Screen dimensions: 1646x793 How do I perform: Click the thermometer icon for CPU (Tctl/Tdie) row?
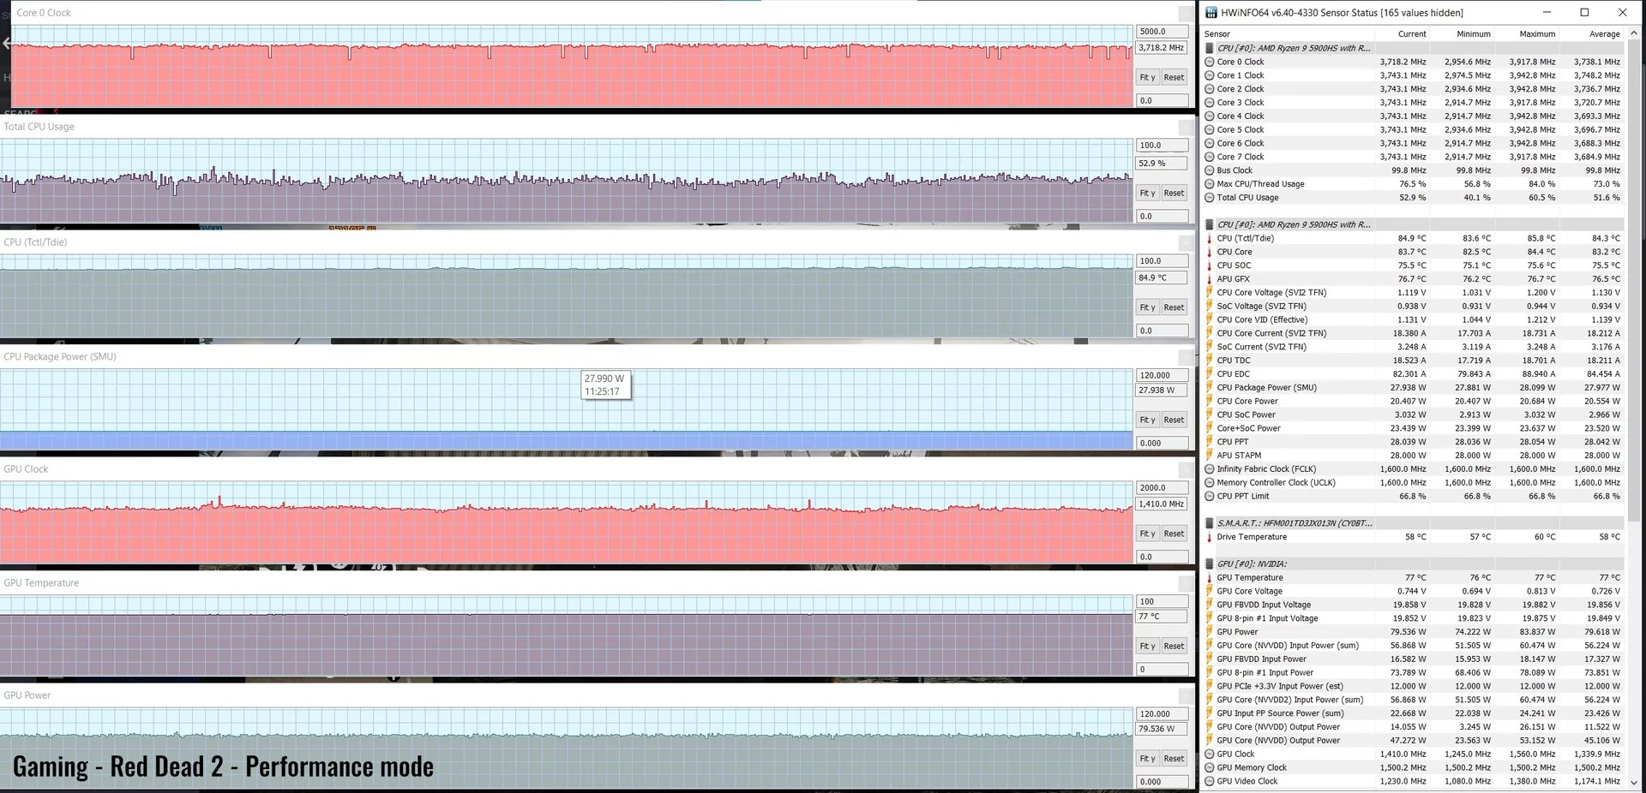click(1210, 238)
